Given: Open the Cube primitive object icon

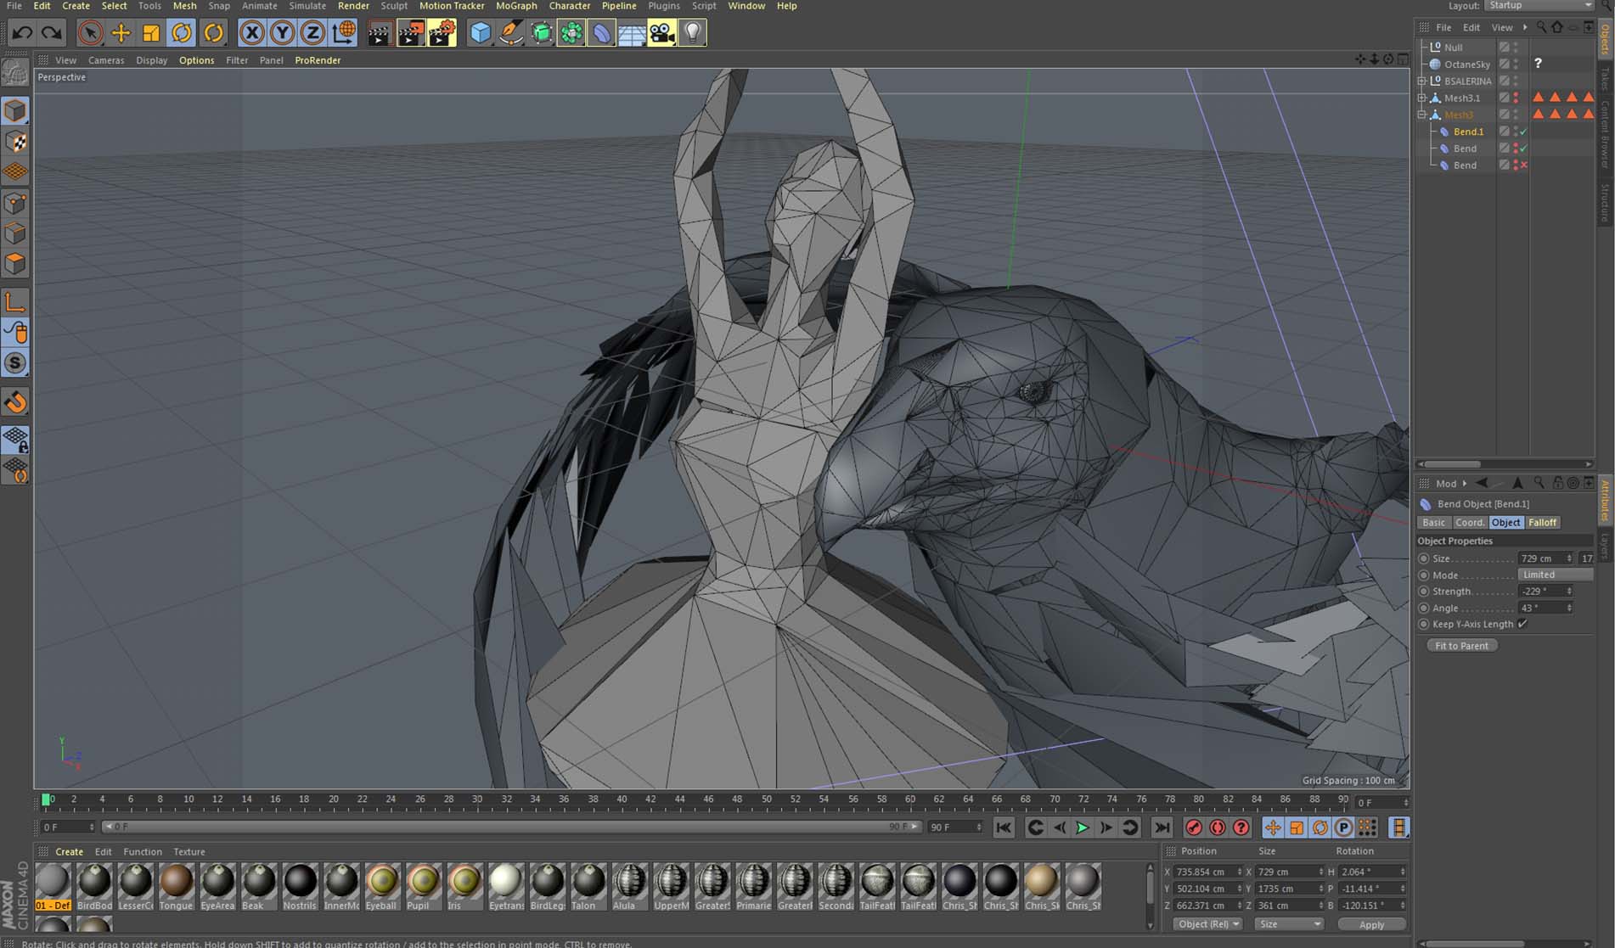Looking at the screenshot, I should click(481, 33).
